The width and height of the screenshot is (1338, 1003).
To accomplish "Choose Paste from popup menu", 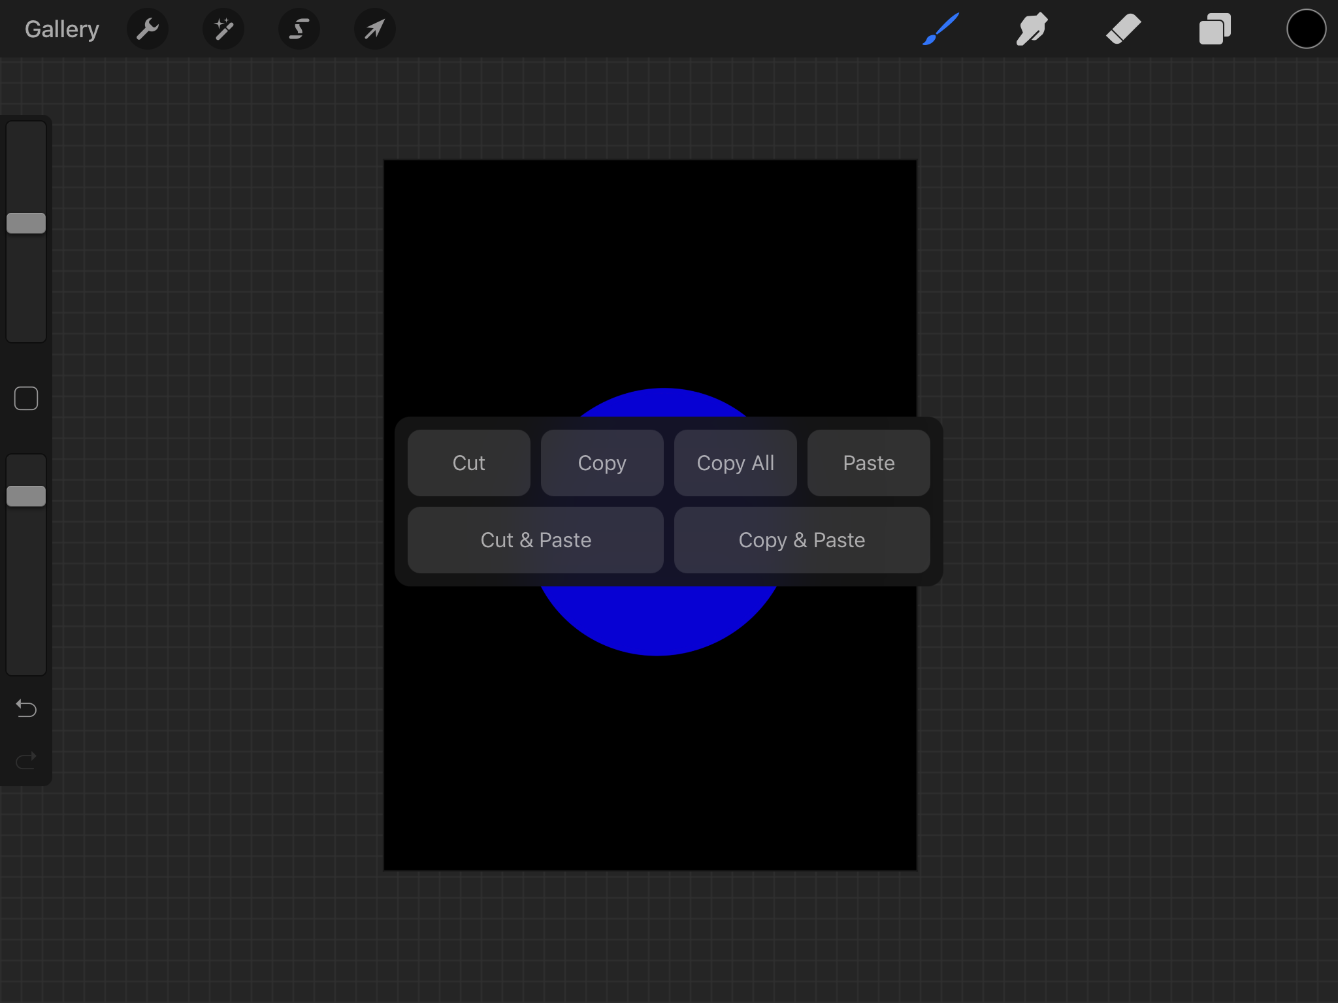I will 868,463.
